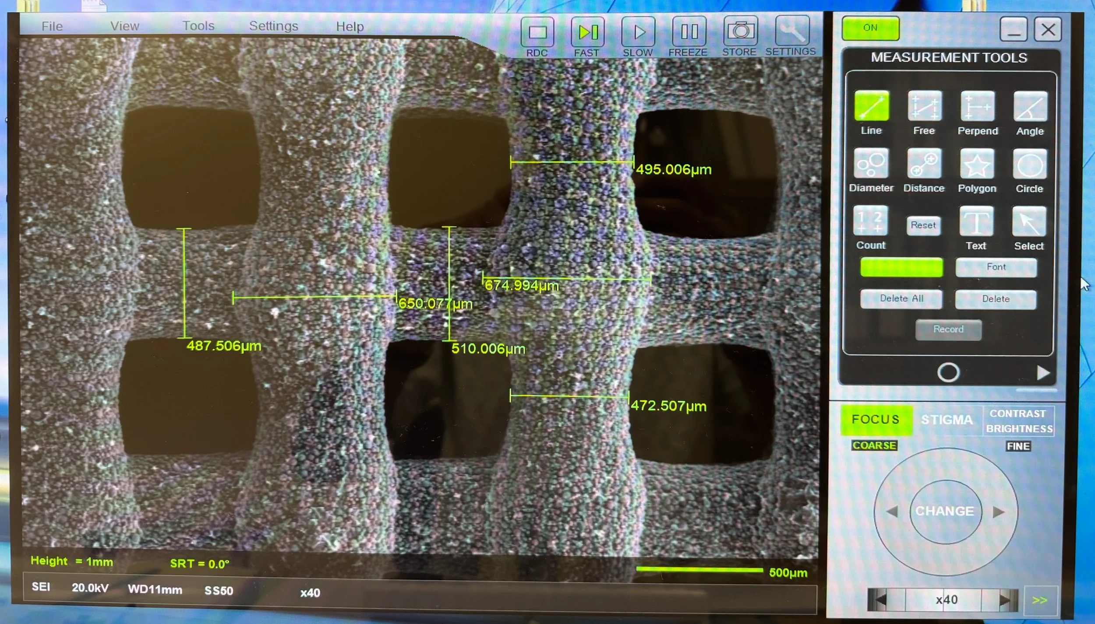Click the Delete All button

point(901,298)
